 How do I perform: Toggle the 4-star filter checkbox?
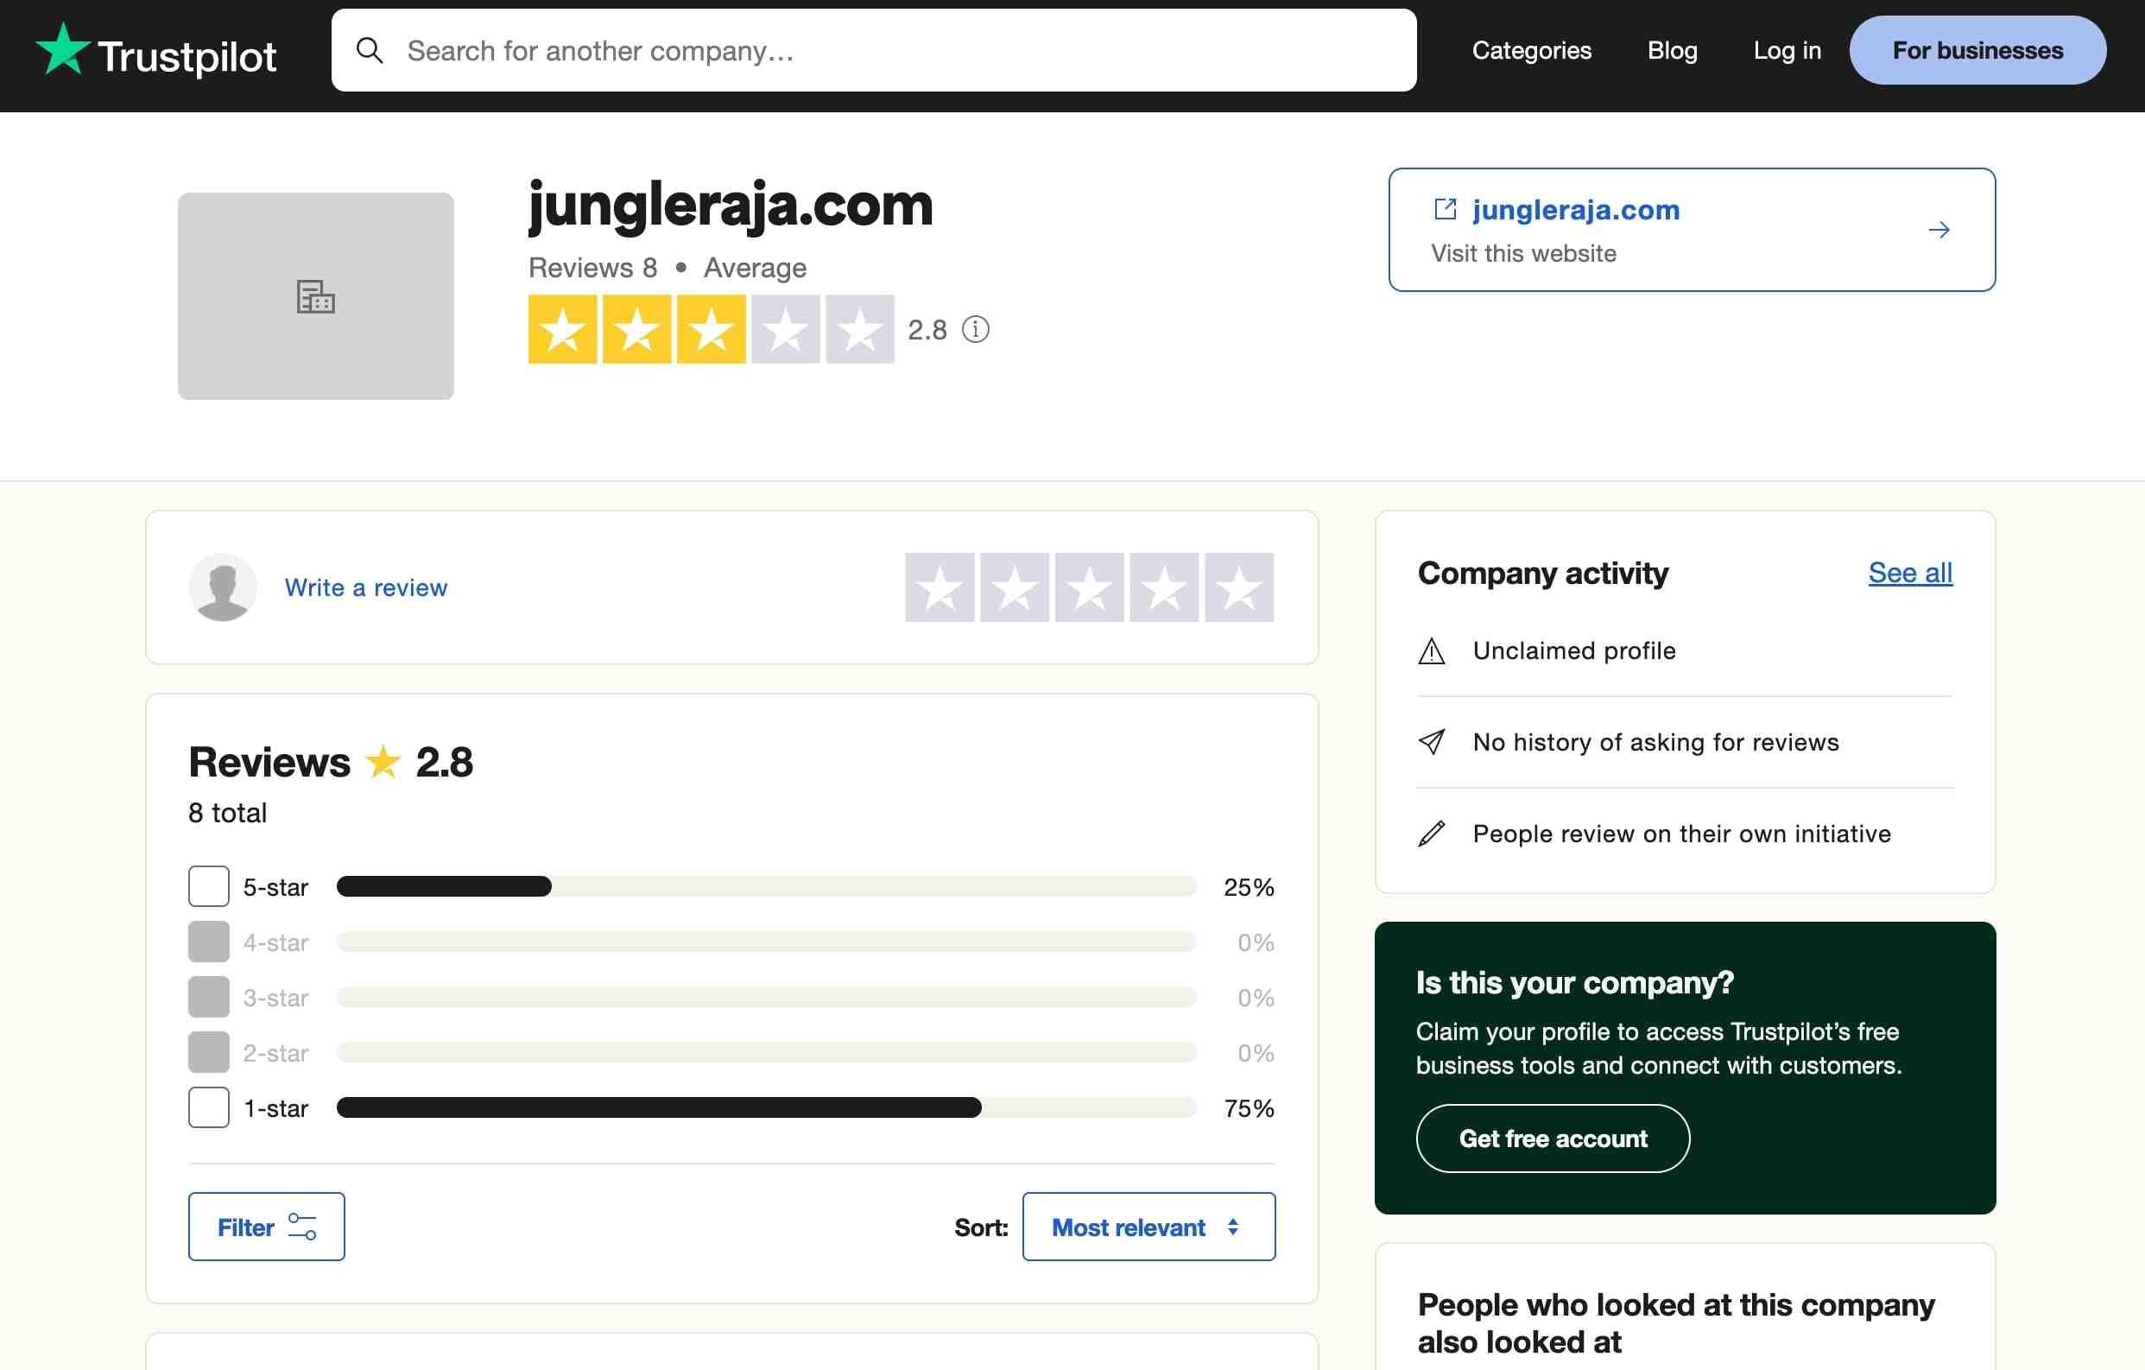click(208, 942)
